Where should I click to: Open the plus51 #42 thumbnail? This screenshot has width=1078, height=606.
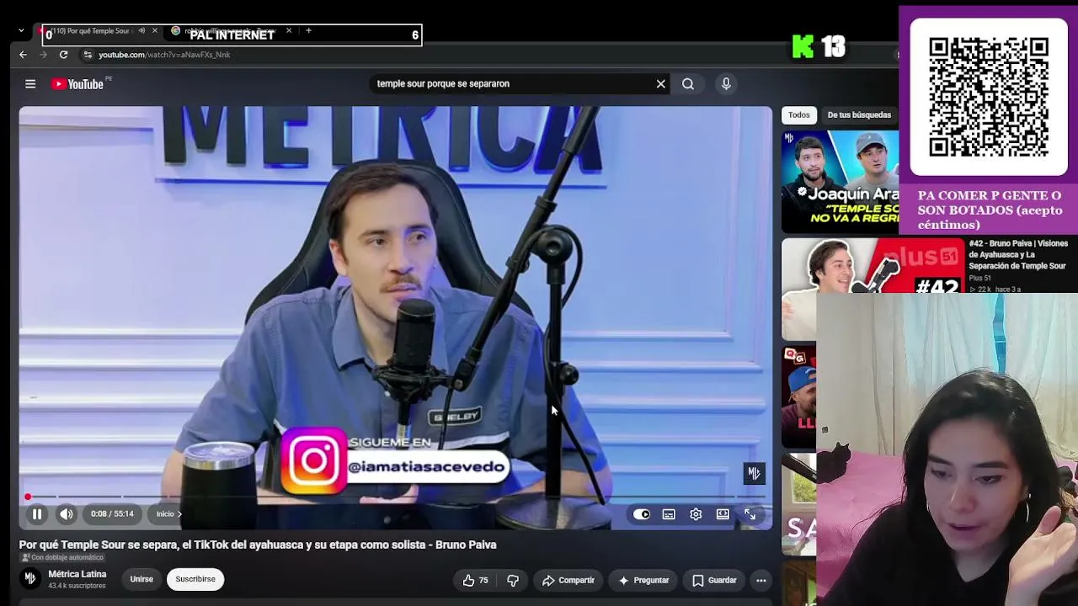pyautogui.click(x=872, y=266)
